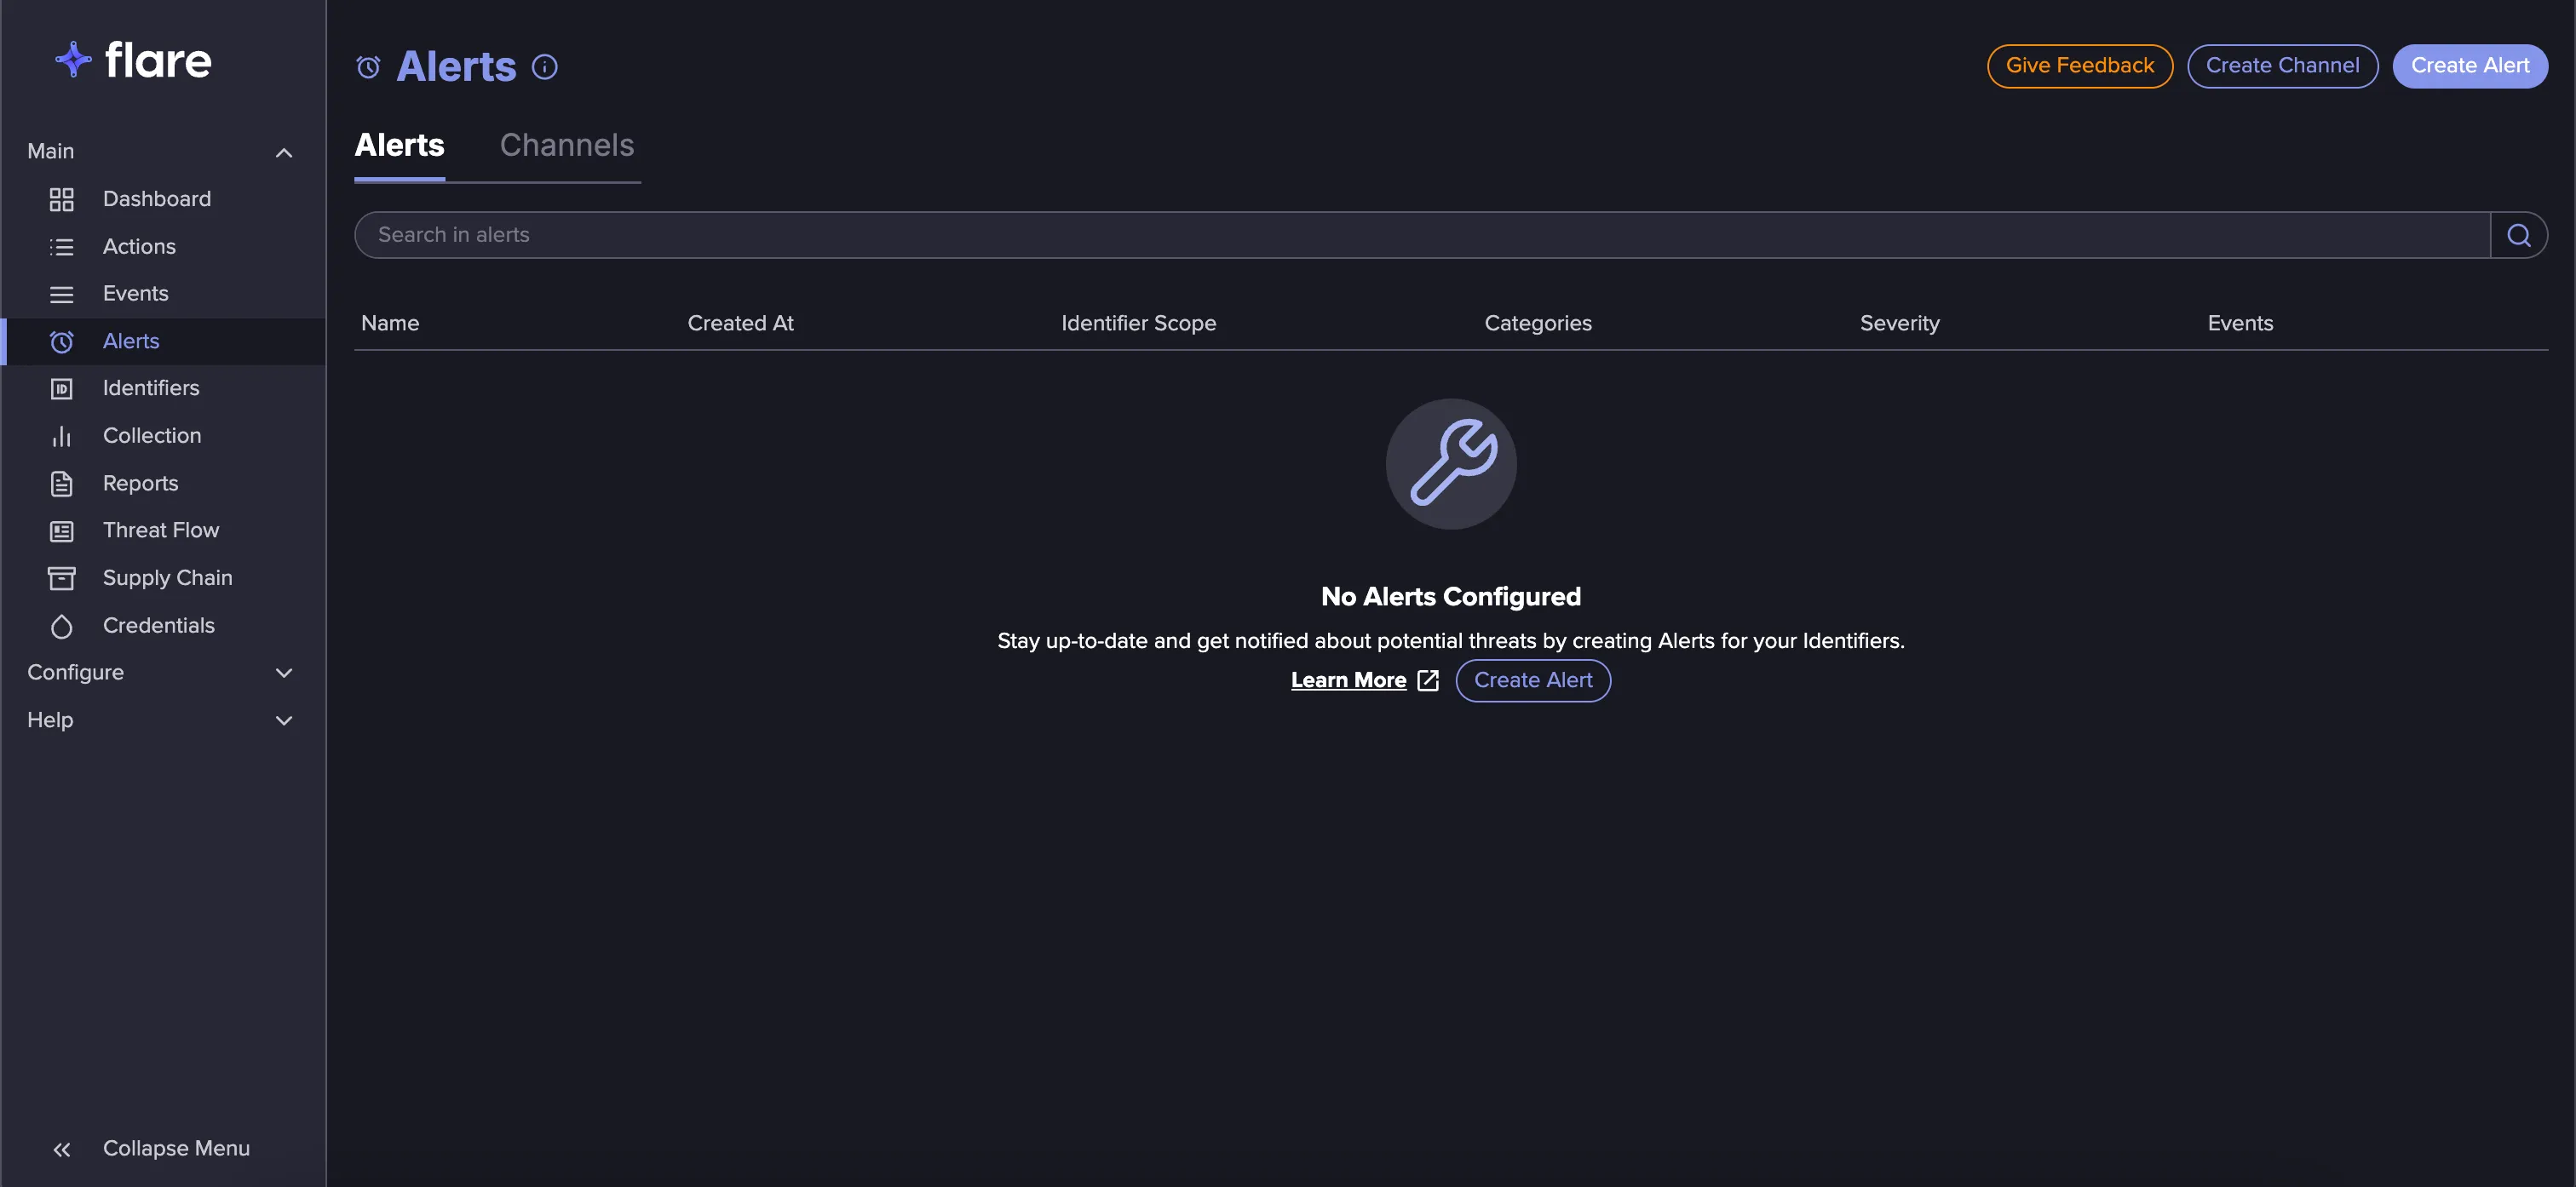Screen dimensions: 2576x1187
Task: Click the Reports document icon
Action: coord(62,484)
